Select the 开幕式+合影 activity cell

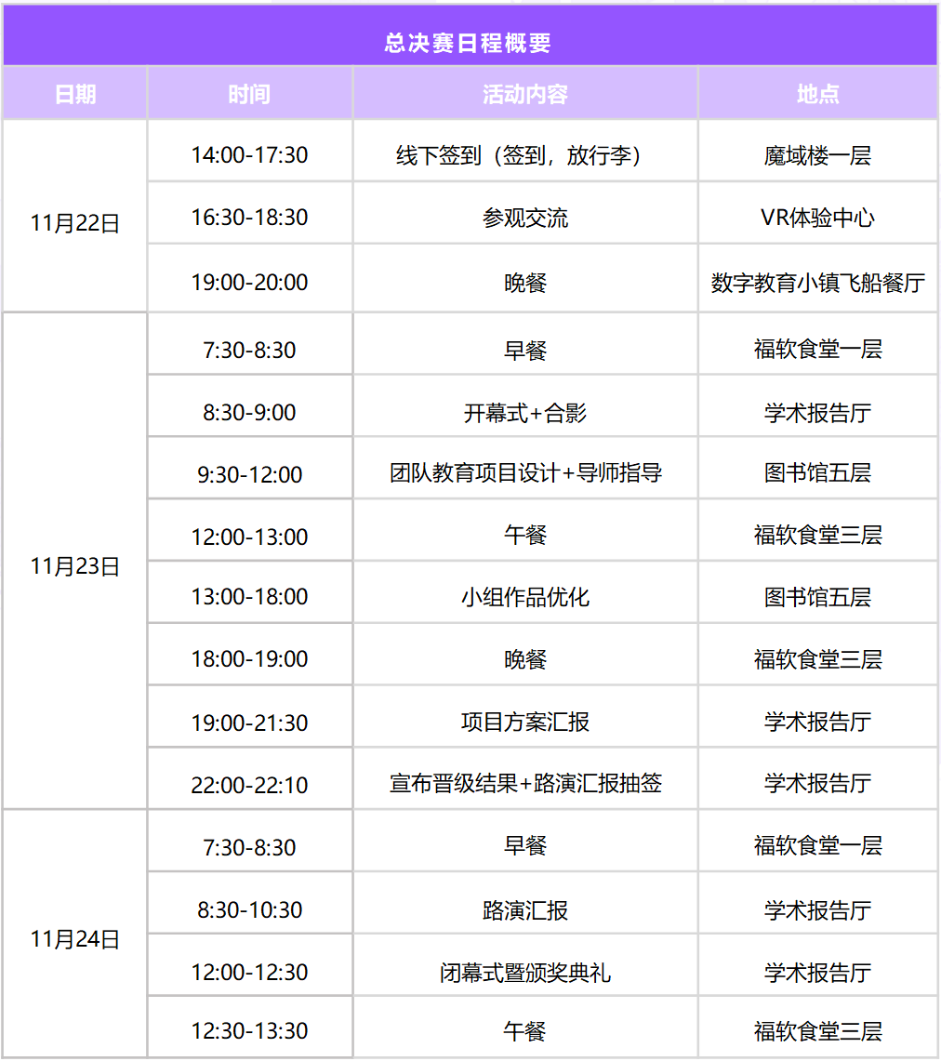(x=525, y=413)
